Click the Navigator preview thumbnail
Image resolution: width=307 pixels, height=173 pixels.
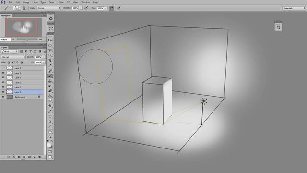click(23, 27)
